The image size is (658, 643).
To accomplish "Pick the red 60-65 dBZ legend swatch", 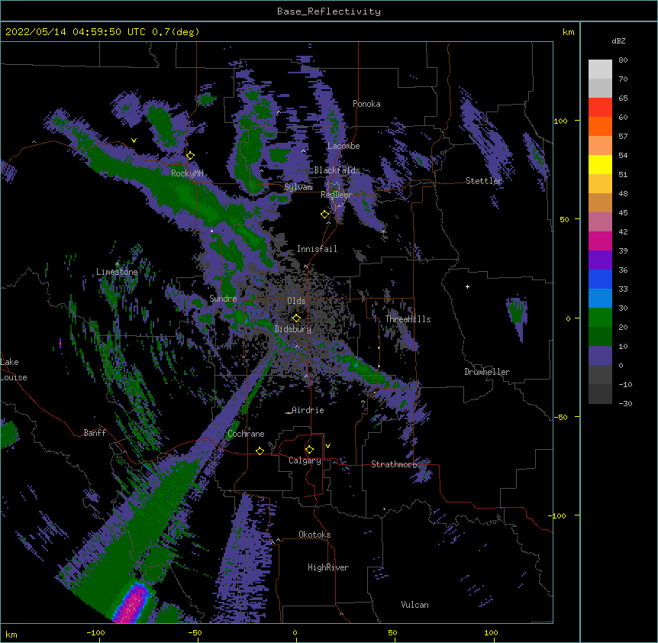I will (600, 108).
